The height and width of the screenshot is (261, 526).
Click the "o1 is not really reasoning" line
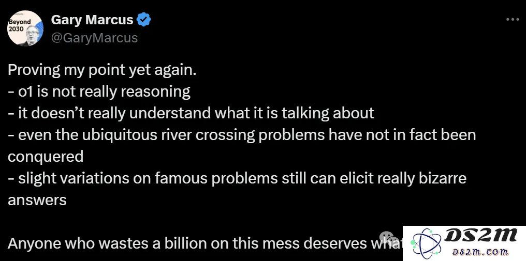[x=99, y=91]
